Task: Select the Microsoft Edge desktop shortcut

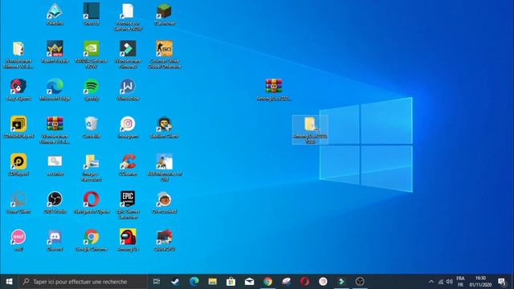Action: (55, 89)
